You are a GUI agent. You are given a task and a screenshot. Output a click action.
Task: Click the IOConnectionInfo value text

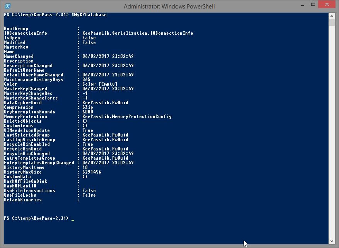coord(138,33)
